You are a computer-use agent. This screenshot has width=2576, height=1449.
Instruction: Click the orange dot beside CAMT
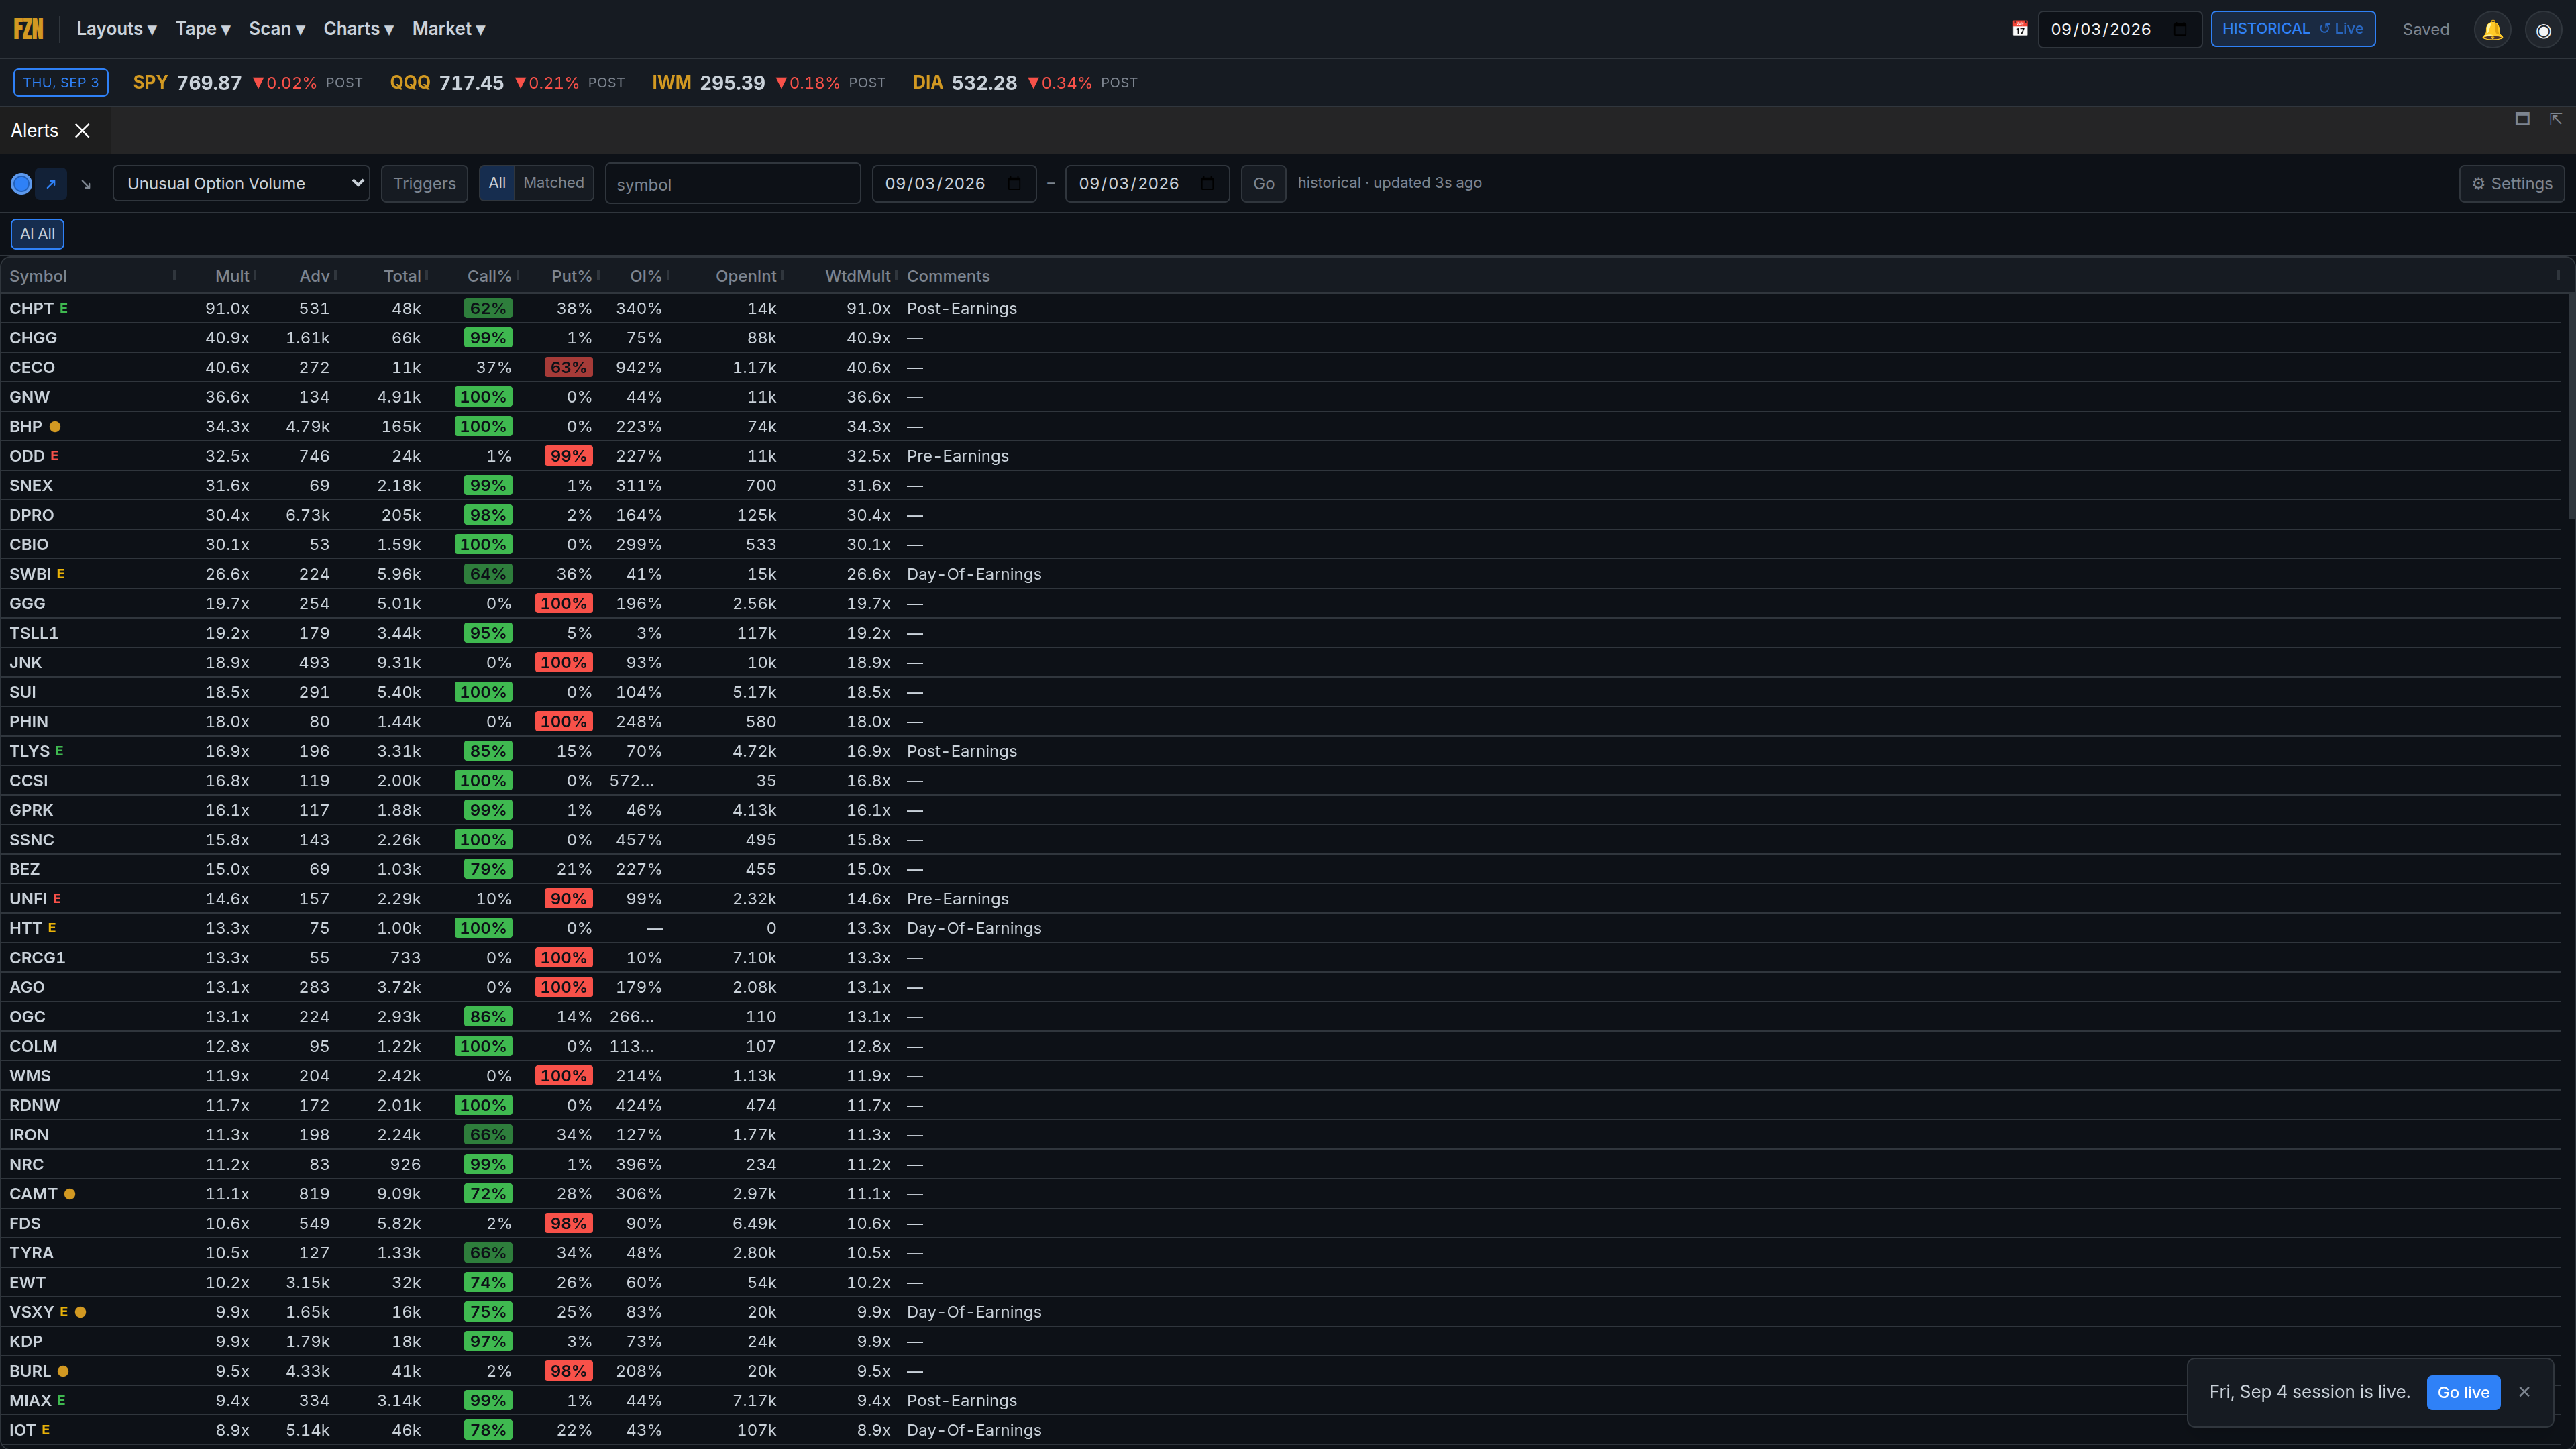pyautogui.click(x=70, y=1194)
